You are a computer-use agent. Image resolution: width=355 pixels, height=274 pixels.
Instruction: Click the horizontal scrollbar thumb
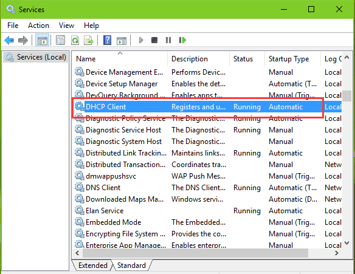coord(195,253)
